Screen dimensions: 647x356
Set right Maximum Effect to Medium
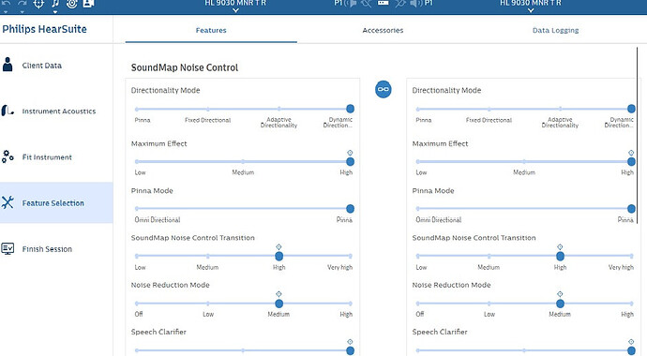point(524,162)
